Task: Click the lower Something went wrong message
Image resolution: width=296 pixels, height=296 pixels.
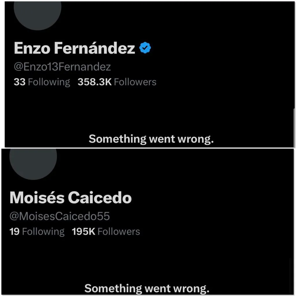Action: click(x=148, y=288)
